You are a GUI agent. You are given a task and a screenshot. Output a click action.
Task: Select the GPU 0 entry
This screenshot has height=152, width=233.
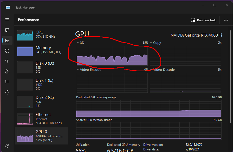click(41, 136)
